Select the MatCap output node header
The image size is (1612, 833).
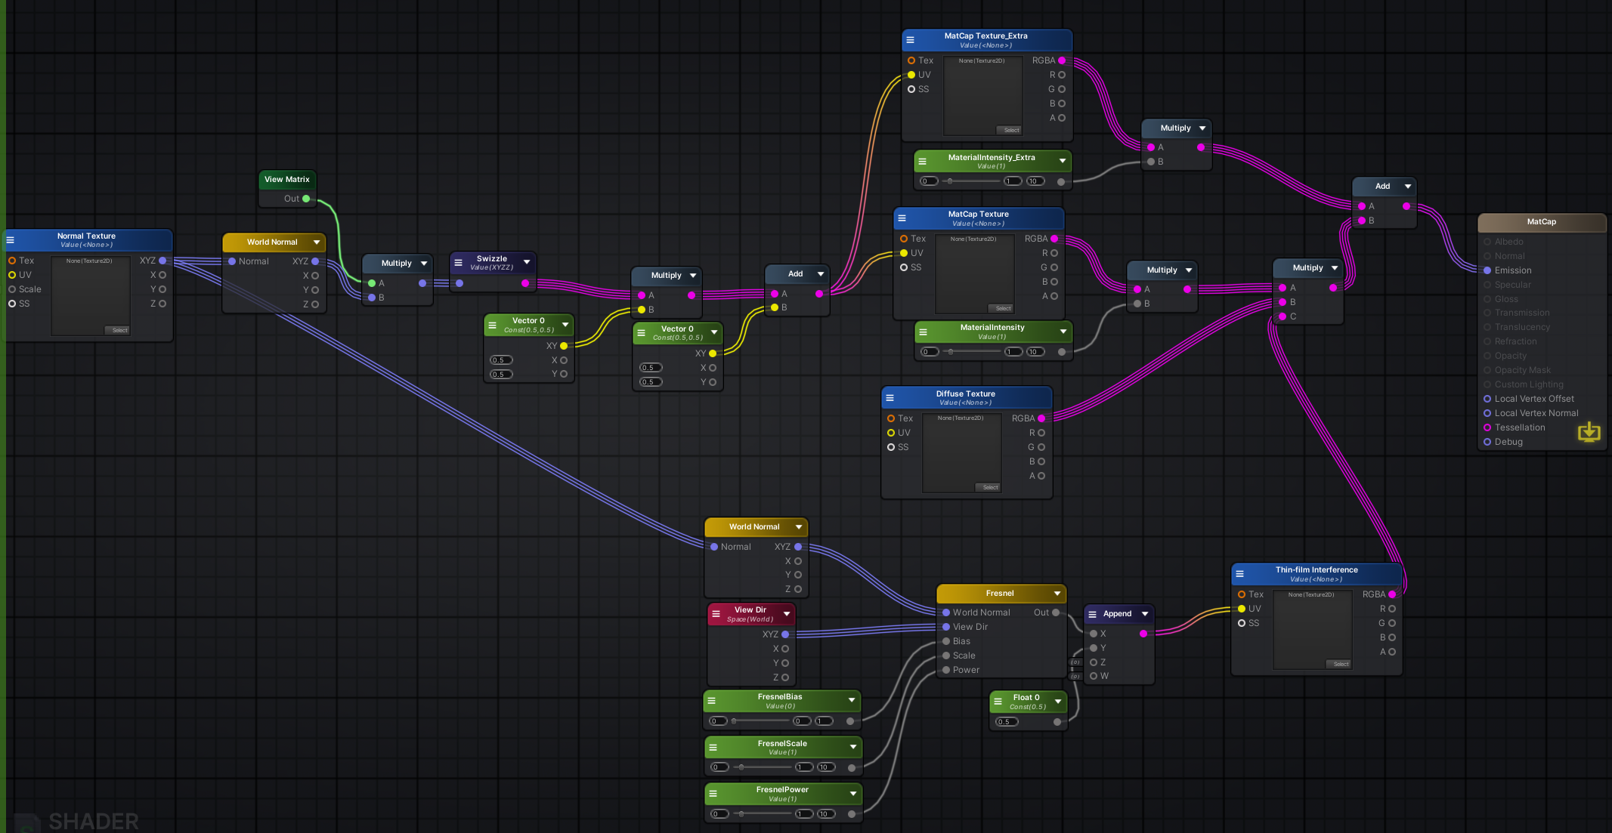[x=1541, y=222]
